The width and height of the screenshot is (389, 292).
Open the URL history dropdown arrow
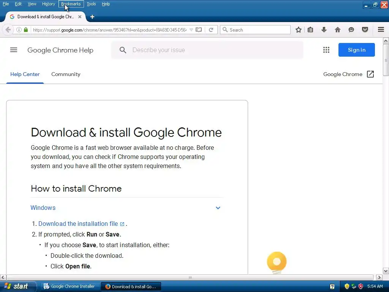pos(191,30)
